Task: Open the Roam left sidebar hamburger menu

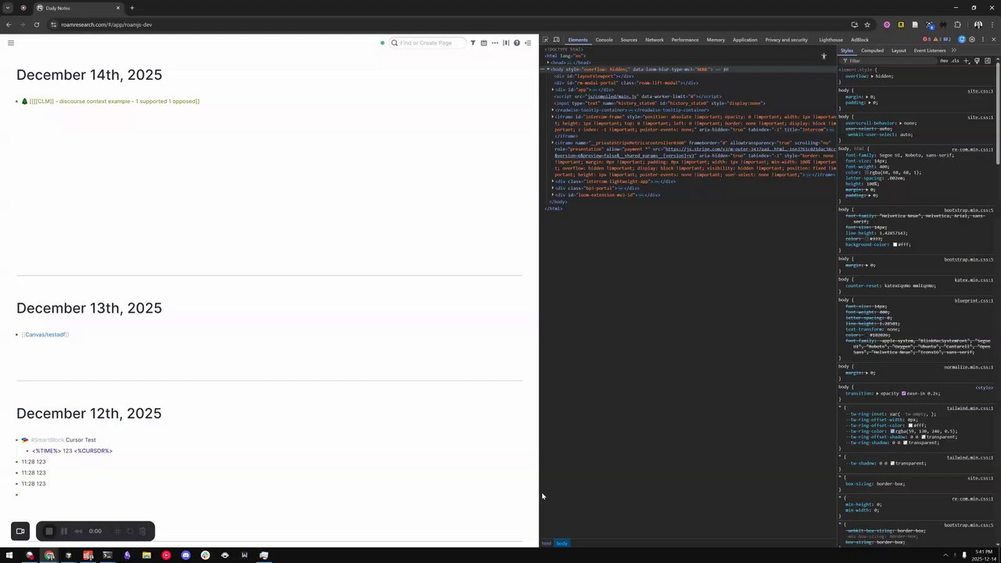Action: point(11,43)
